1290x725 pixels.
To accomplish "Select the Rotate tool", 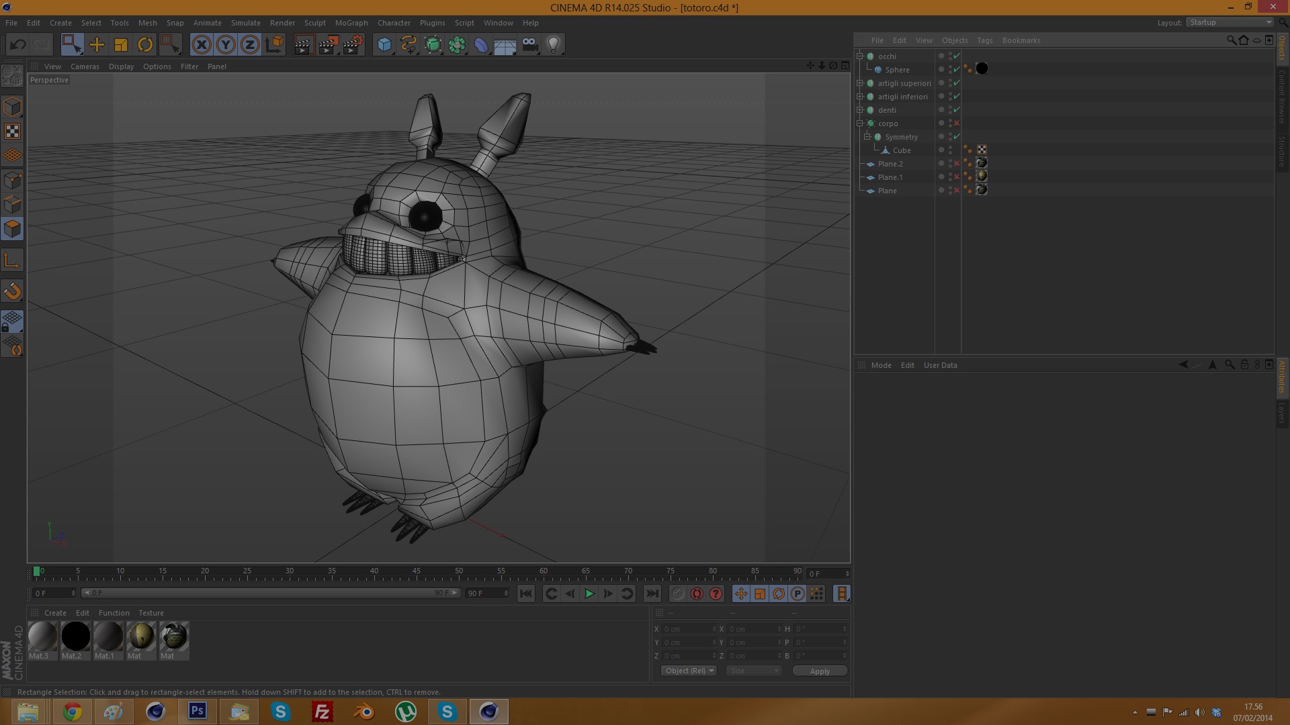I will point(145,45).
